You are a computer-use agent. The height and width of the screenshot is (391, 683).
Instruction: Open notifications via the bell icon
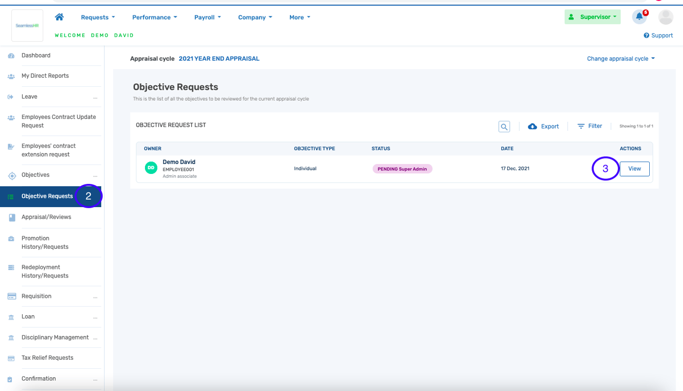639,17
